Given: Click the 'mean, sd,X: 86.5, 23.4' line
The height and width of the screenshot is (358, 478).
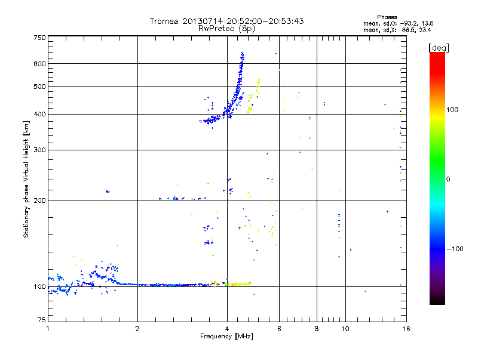Looking at the screenshot, I should [x=397, y=30].
